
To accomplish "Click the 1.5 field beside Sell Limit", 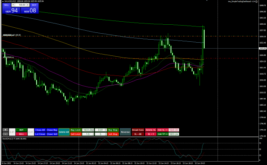I will point(88,134).
